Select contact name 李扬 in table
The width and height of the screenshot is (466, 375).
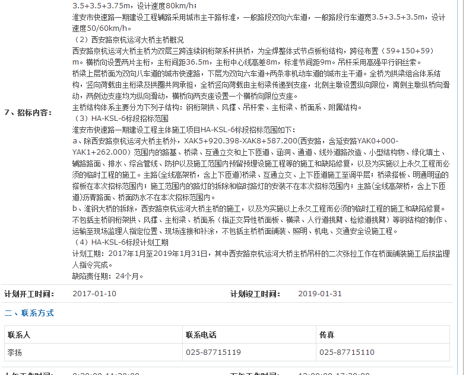(x=15, y=352)
